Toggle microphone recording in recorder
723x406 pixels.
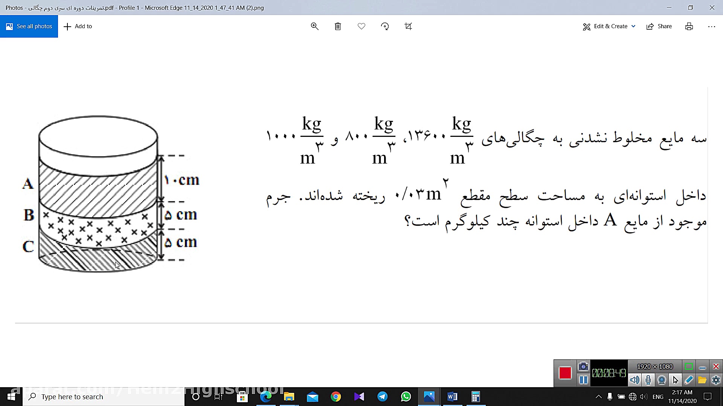coord(648,380)
